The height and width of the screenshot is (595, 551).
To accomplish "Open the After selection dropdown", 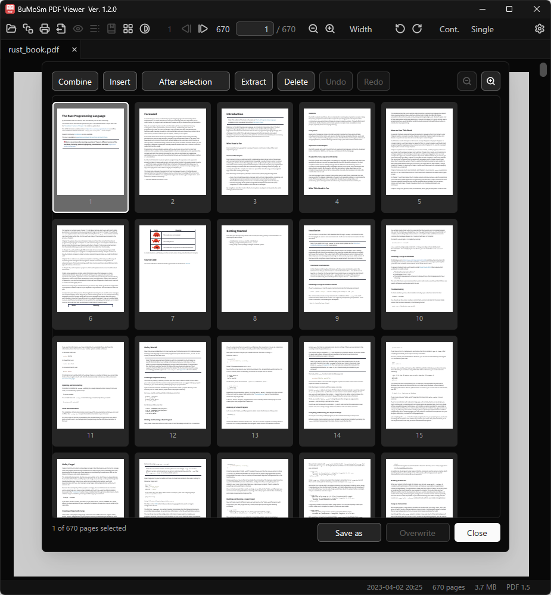I will (x=185, y=82).
